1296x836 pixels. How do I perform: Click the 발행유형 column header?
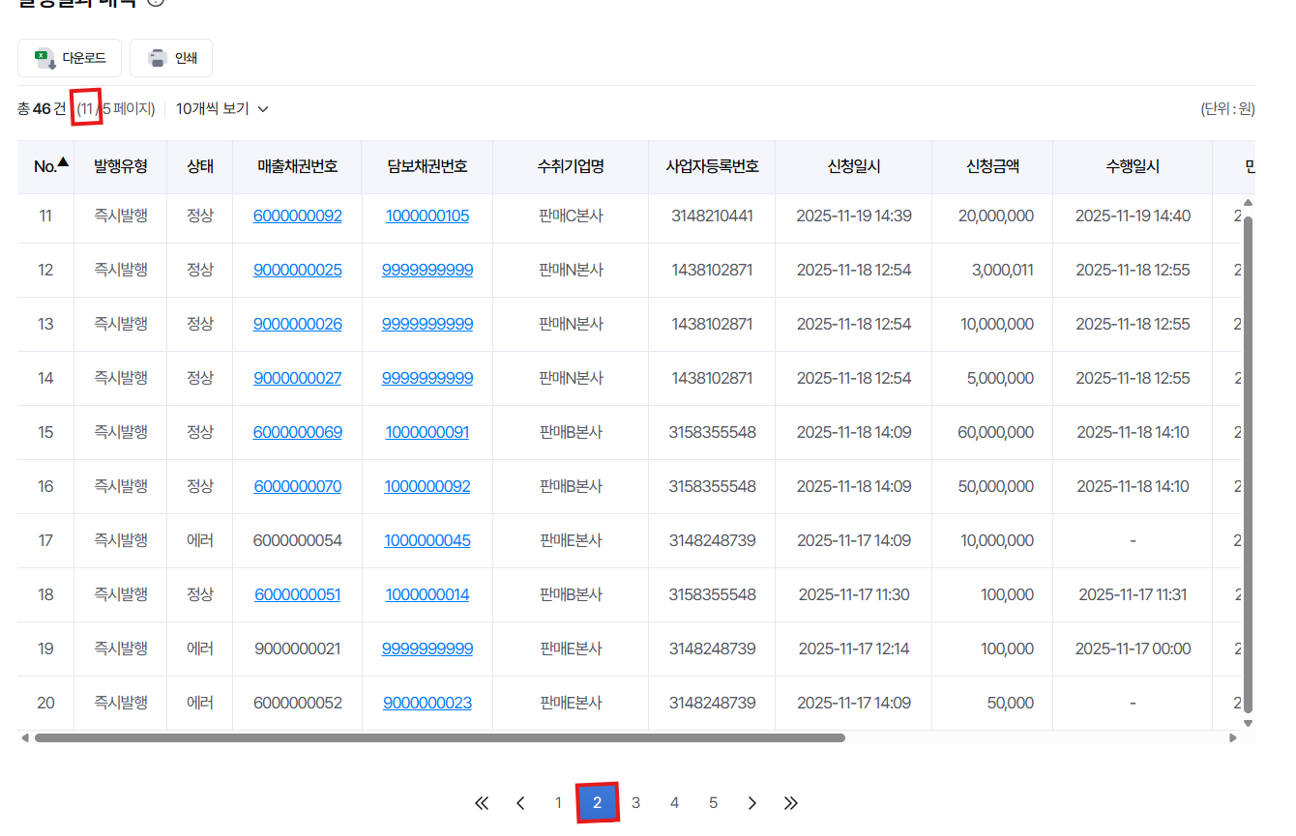click(x=121, y=167)
